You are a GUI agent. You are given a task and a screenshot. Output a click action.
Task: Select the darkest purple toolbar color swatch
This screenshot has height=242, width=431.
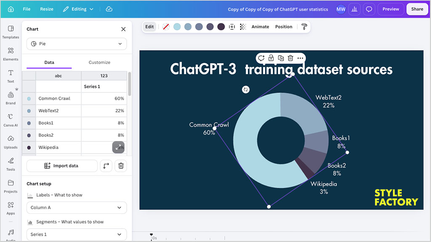point(221,27)
